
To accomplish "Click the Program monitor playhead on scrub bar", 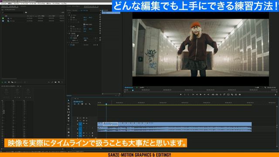I will click(133, 90).
